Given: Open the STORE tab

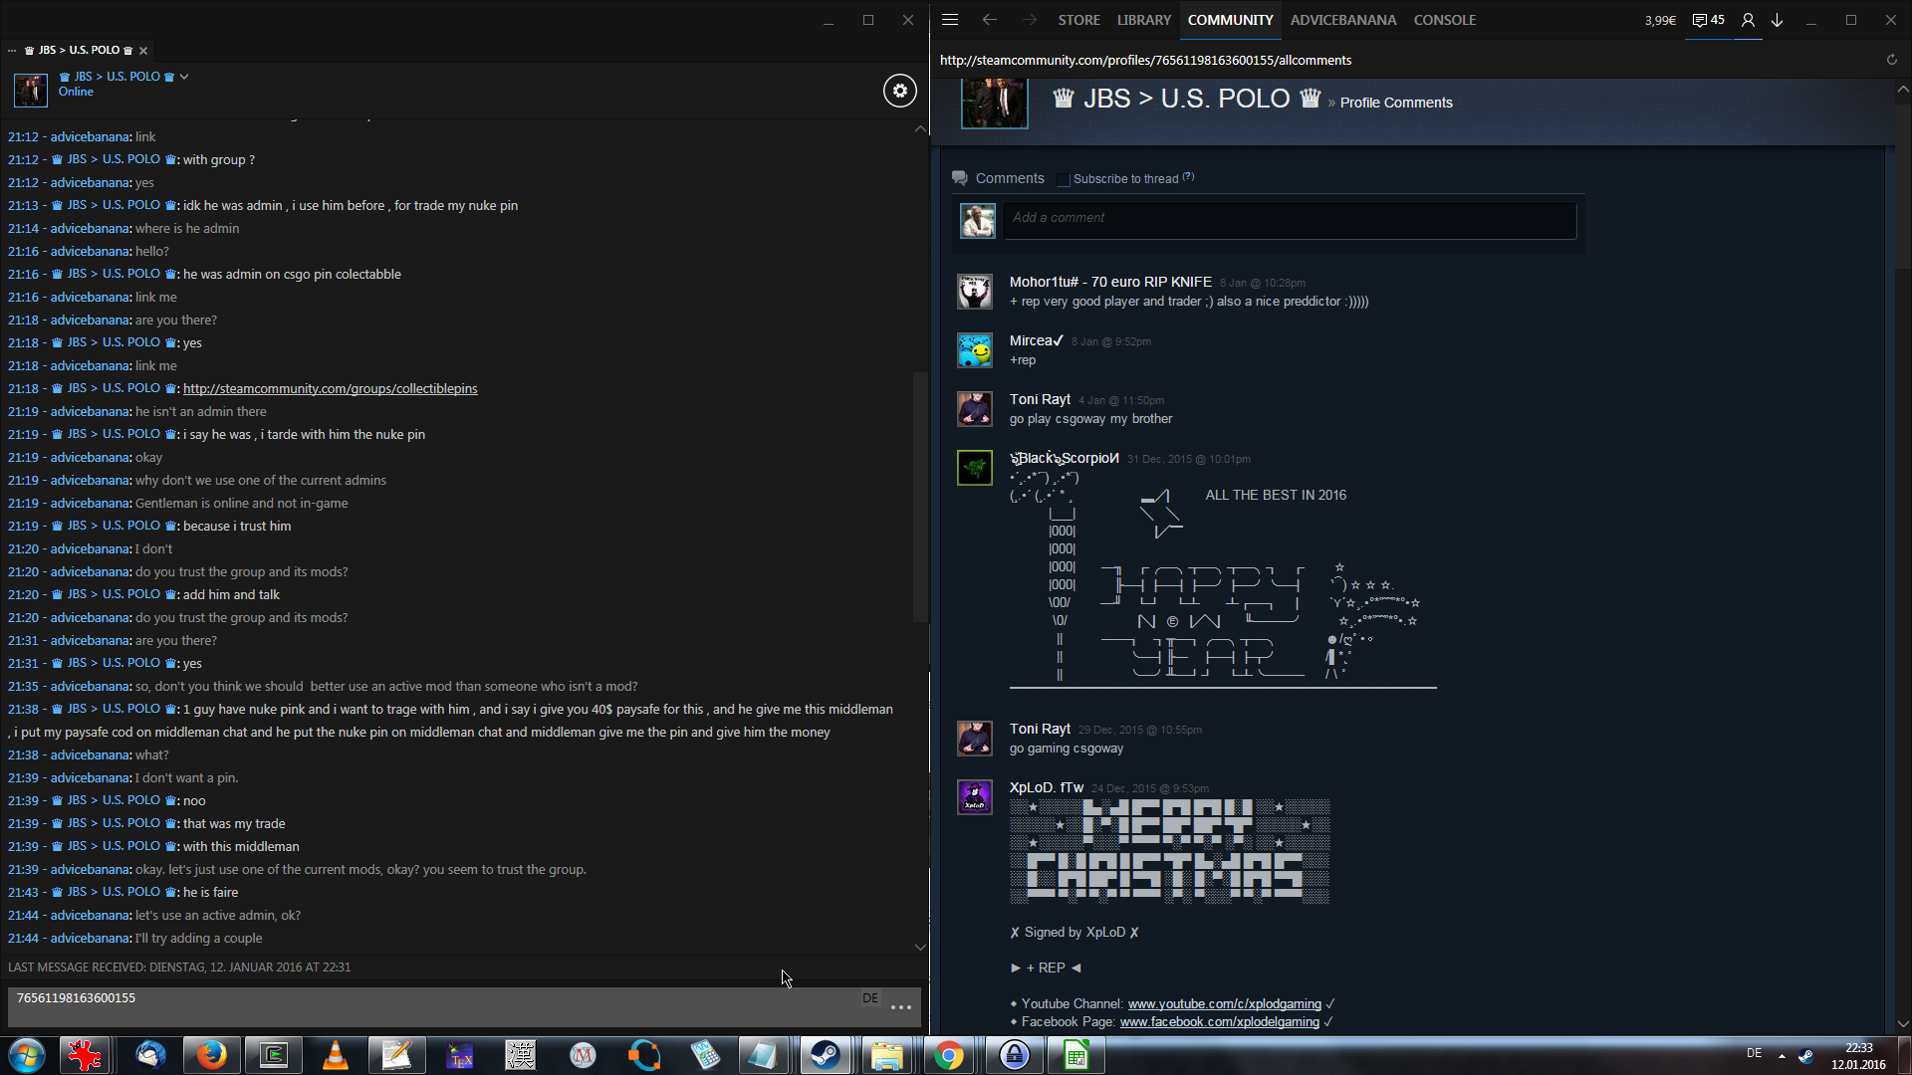Looking at the screenshot, I should click(1078, 20).
